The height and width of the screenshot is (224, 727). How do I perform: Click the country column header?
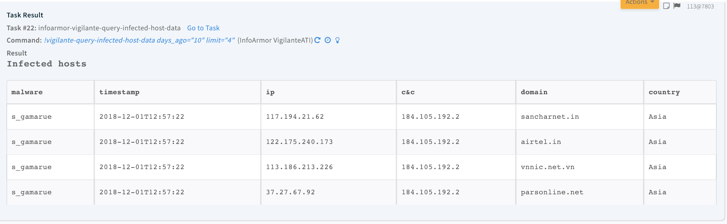point(664,92)
